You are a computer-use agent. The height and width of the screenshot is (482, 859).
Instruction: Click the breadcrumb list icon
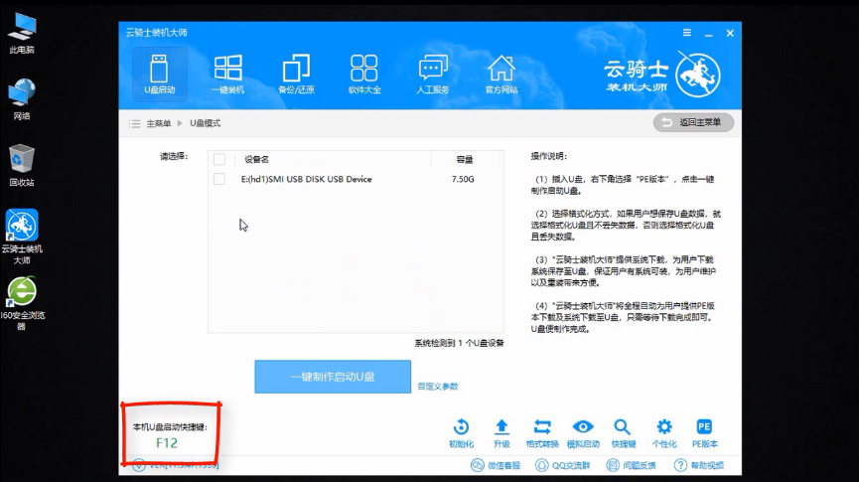click(x=134, y=123)
